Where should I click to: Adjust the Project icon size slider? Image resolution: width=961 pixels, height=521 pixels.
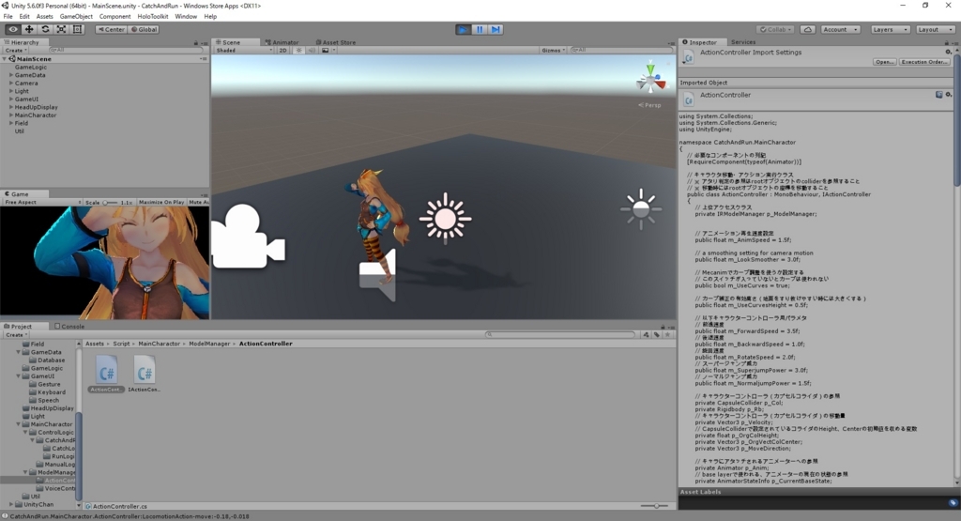tap(654, 506)
